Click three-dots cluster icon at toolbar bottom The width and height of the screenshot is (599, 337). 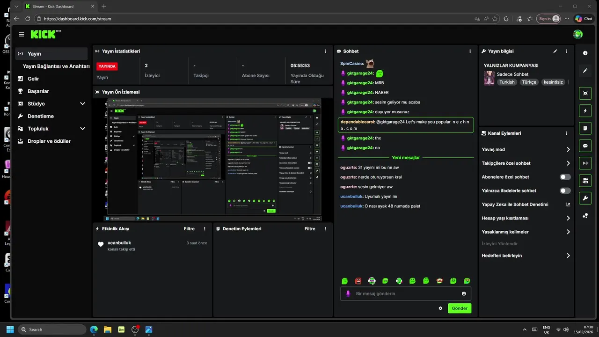585,216
